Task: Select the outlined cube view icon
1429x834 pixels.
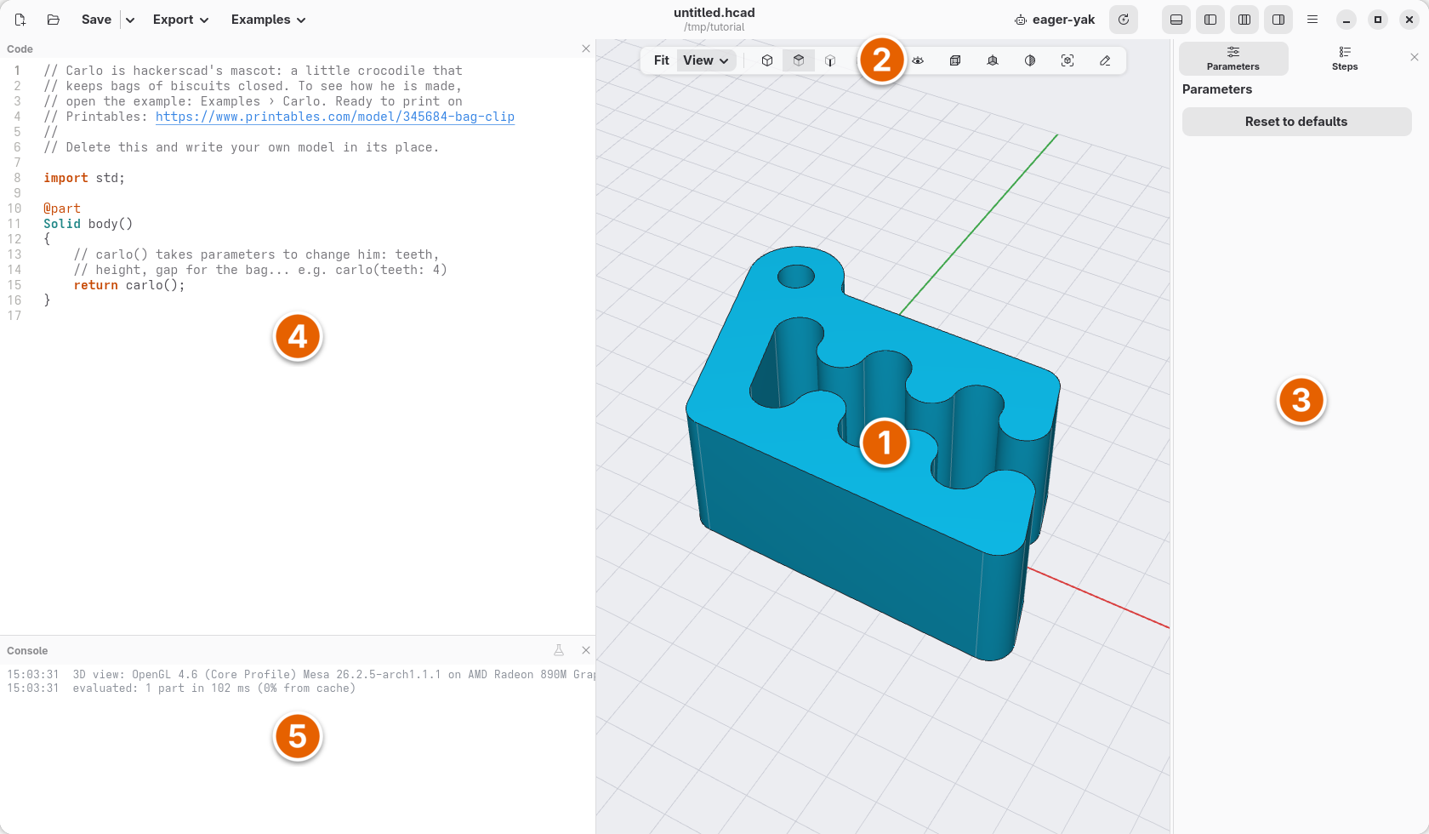Action: coord(767,60)
